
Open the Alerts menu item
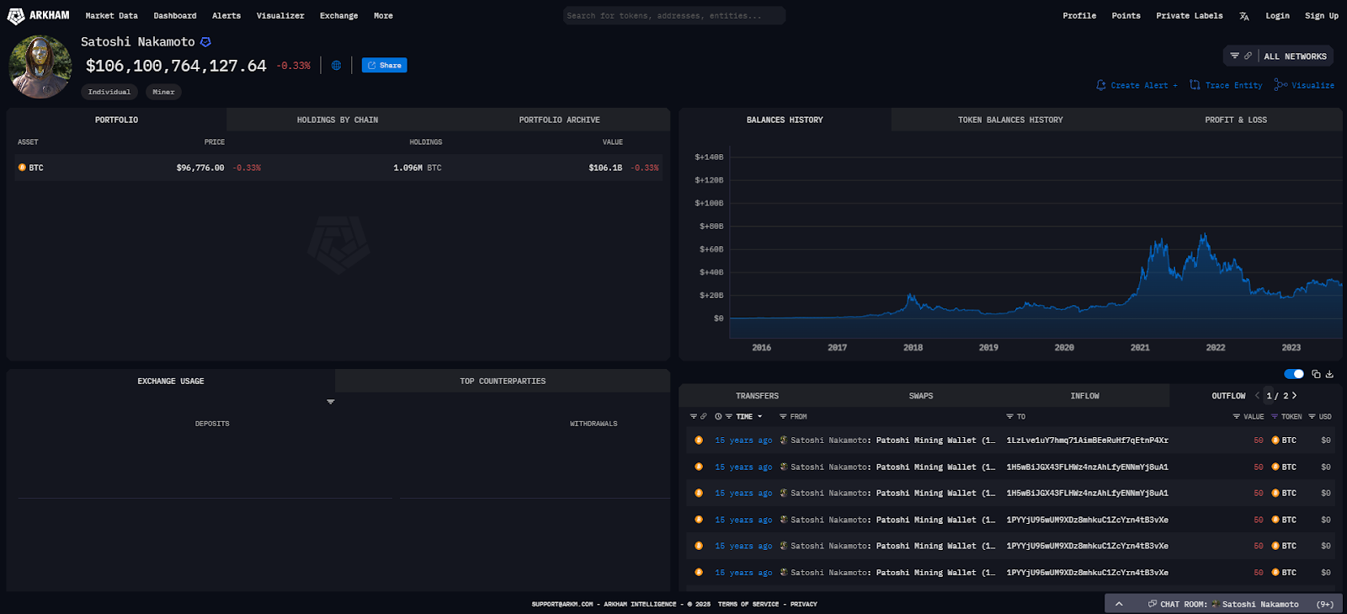click(226, 16)
